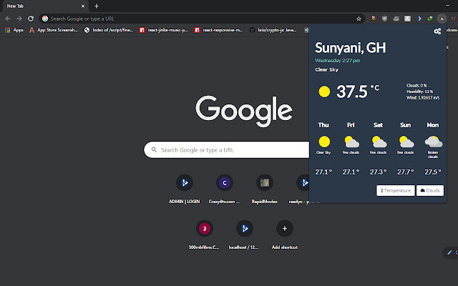Open Apps bookmarks shortcut
Viewport: 458px width, 286px height.
14,30
